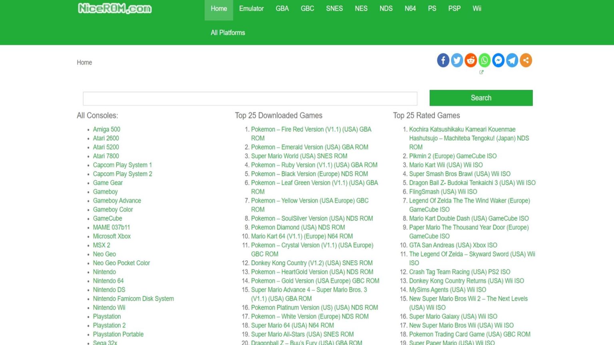Switch to the SNES section
Screen dimensions: 614x345
click(334, 8)
